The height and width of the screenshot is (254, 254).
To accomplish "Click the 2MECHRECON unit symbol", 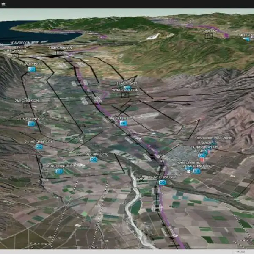I will pos(26,105).
